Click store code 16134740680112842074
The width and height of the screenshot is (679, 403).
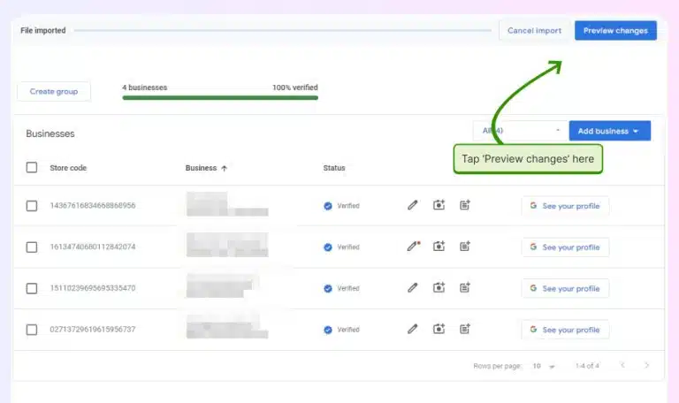pyautogui.click(x=93, y=247)
